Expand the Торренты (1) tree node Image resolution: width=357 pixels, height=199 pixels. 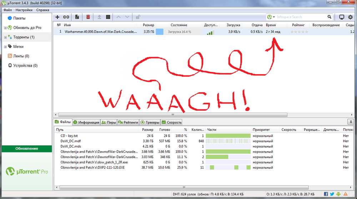5,37
